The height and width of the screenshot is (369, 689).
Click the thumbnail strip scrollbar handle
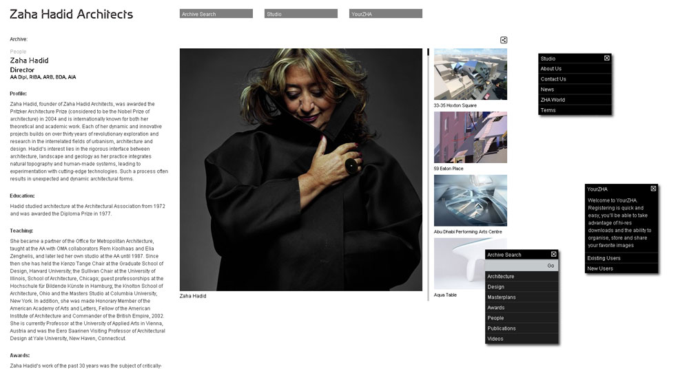click(428, 52)
